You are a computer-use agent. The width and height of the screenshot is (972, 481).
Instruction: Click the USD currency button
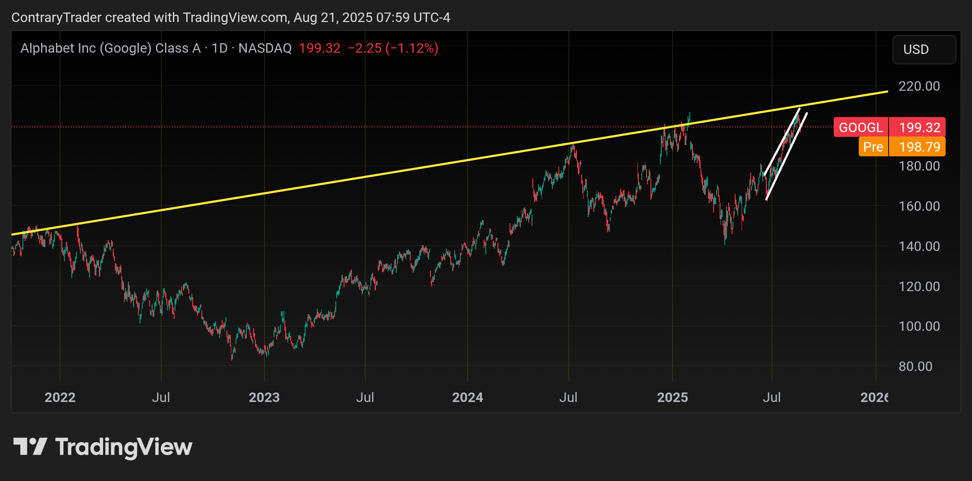click(x=924, y=49)
